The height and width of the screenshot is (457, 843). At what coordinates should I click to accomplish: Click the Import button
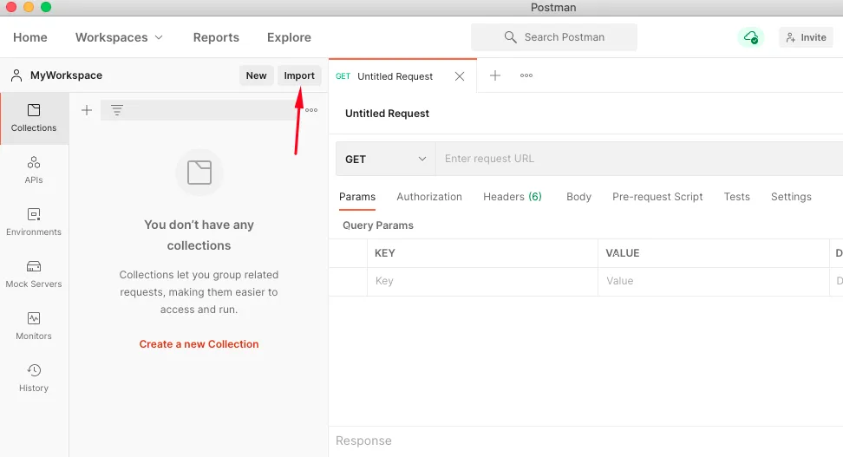[x=299, y=75]
